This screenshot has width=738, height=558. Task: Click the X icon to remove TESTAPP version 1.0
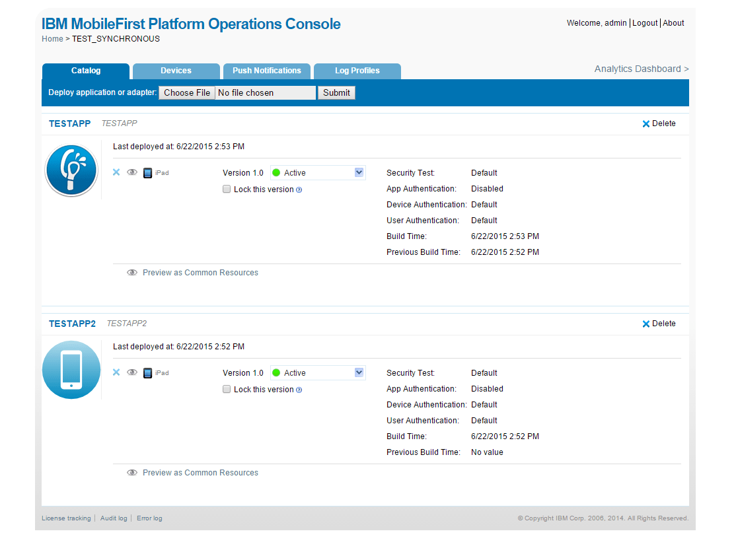[x=116, y=172]
